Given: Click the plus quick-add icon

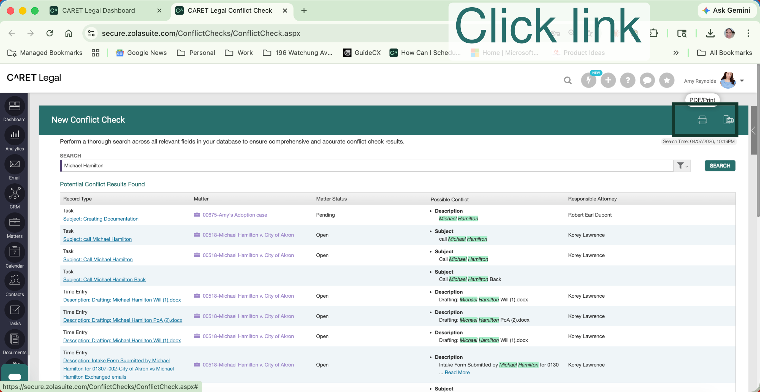Looking at the screenshot, I should click(608, 80).
